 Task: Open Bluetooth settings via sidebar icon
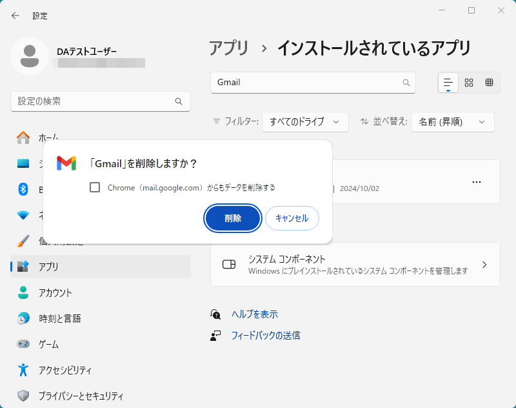pyautogui.click(x=21, y=189)
